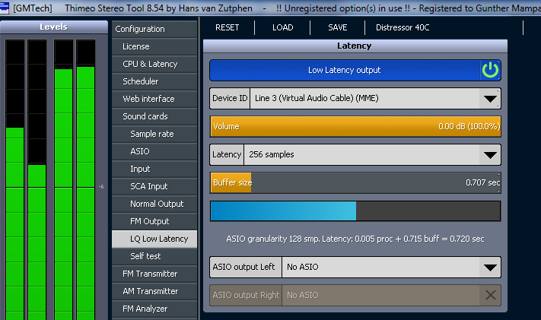Click the LOAD button

[x=283, y=27]
